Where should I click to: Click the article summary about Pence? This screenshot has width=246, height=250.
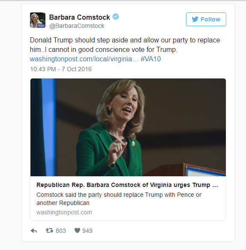click(119, 199)
